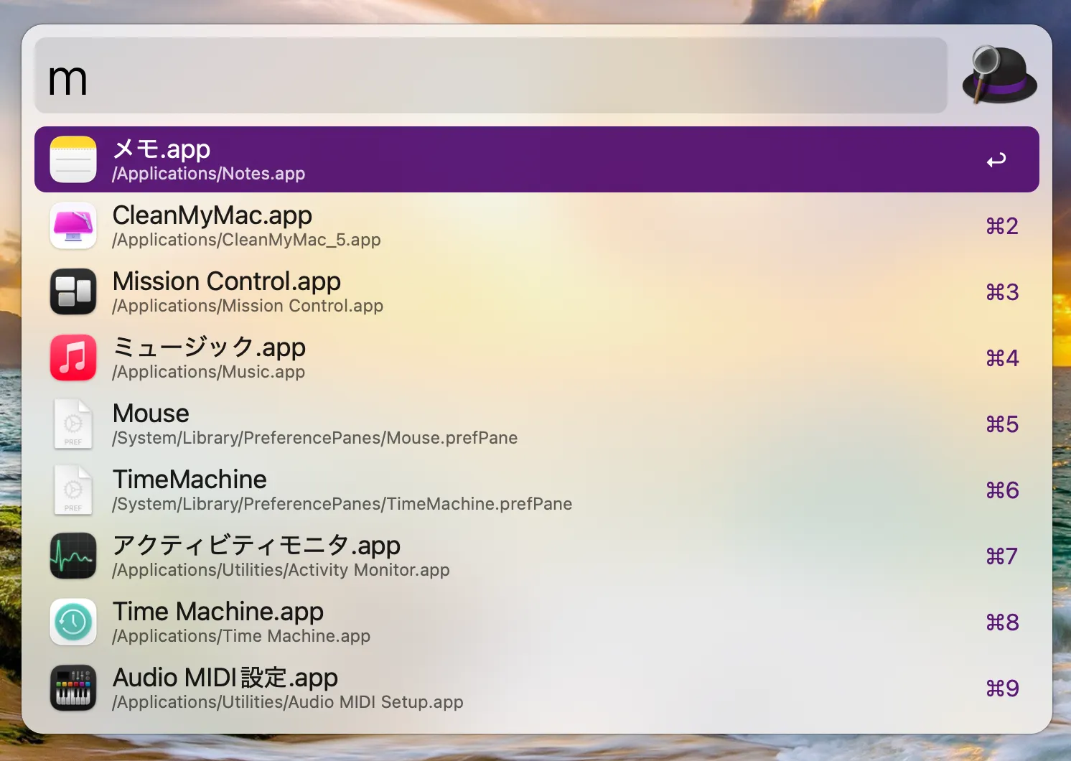
Task: Click the /Applications/CleanMyMac_5.app path text
Action: [246, 240]
